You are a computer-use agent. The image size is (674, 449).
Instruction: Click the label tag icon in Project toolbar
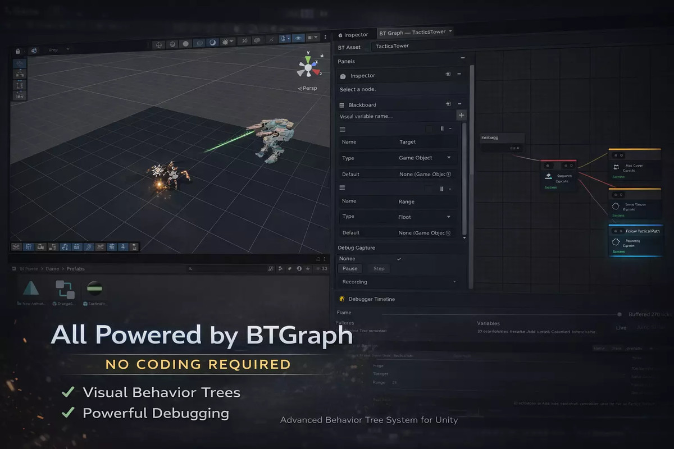click(290, 269)
